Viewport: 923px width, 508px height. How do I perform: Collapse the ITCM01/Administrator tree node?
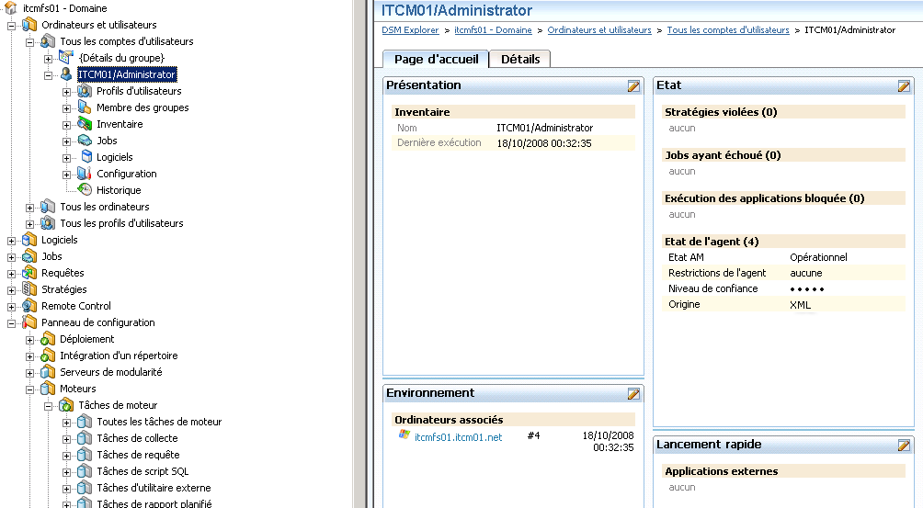tap(49, 75)
